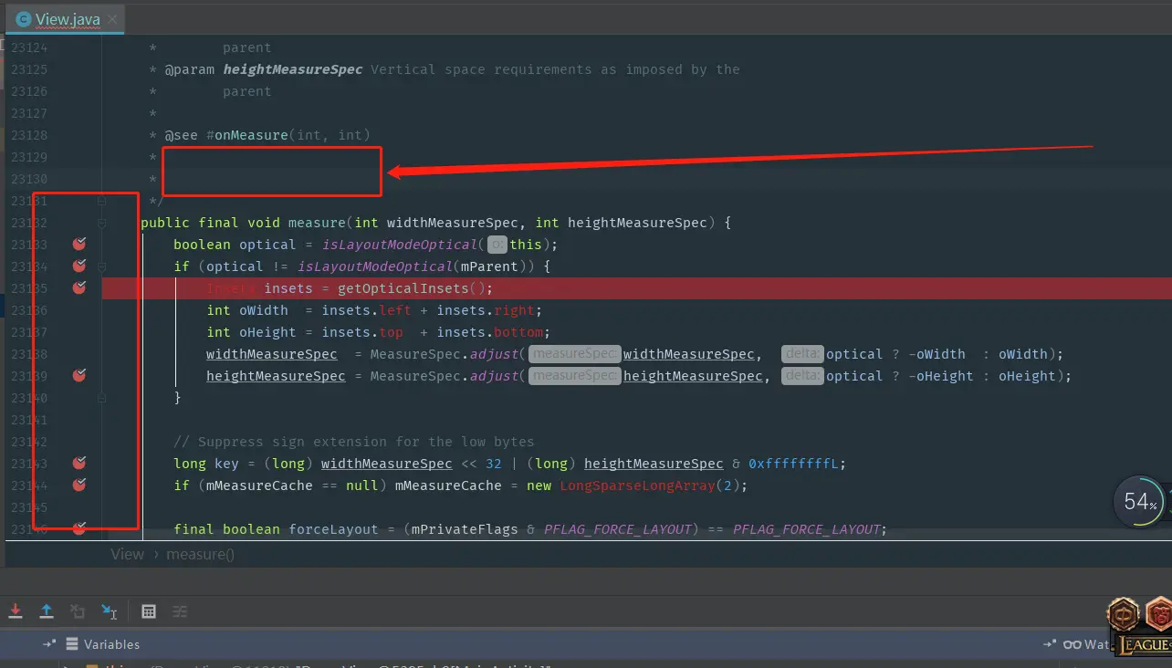Click 'PFLAG_FORCE_LAYOUT' constant after == on line 23146
The width and height of the screenshot is (1172, 668).
point(807,529)
